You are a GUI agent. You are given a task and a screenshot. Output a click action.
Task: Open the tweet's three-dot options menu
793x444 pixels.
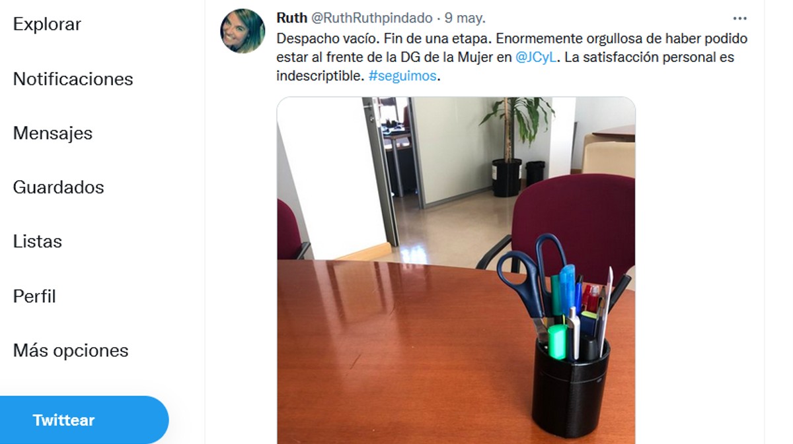pyautogui.click(x=739, y=18)
